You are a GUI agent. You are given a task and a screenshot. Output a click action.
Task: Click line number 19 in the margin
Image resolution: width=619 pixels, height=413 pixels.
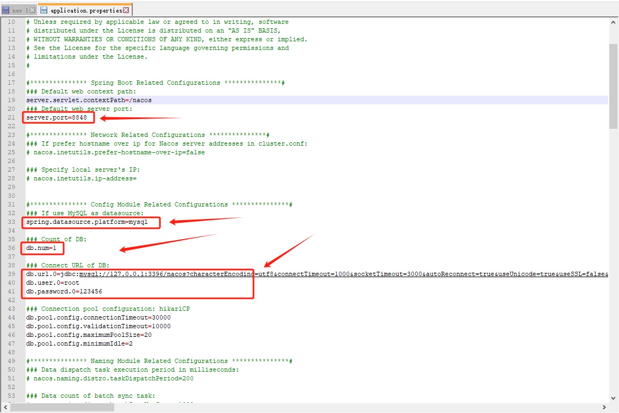[x=11, y=100]
